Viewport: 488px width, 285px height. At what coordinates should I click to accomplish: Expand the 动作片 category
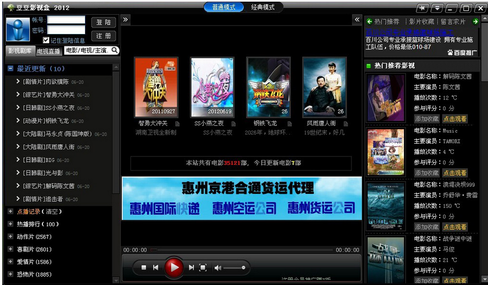[11, 236]
